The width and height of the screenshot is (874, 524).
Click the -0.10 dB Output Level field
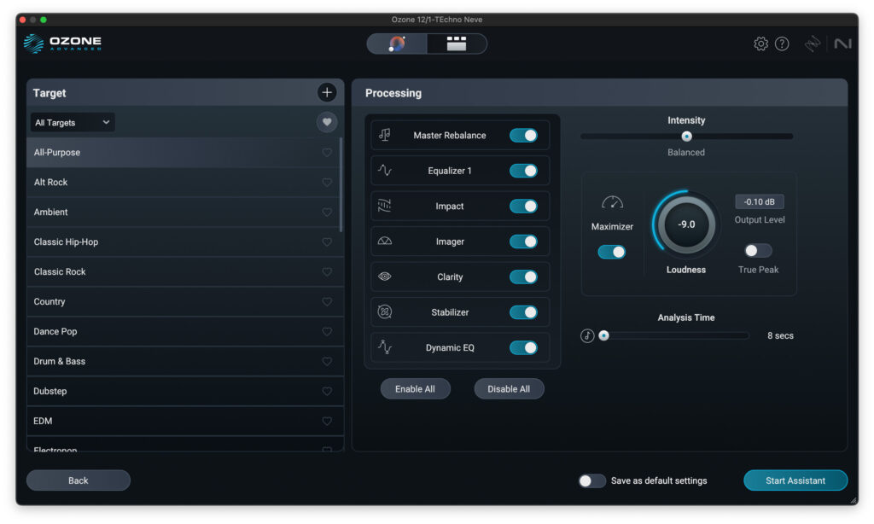pyautogui.click(x=759, y=201)
